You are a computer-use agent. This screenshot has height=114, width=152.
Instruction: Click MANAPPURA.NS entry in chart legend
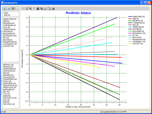tap(137, 40)
